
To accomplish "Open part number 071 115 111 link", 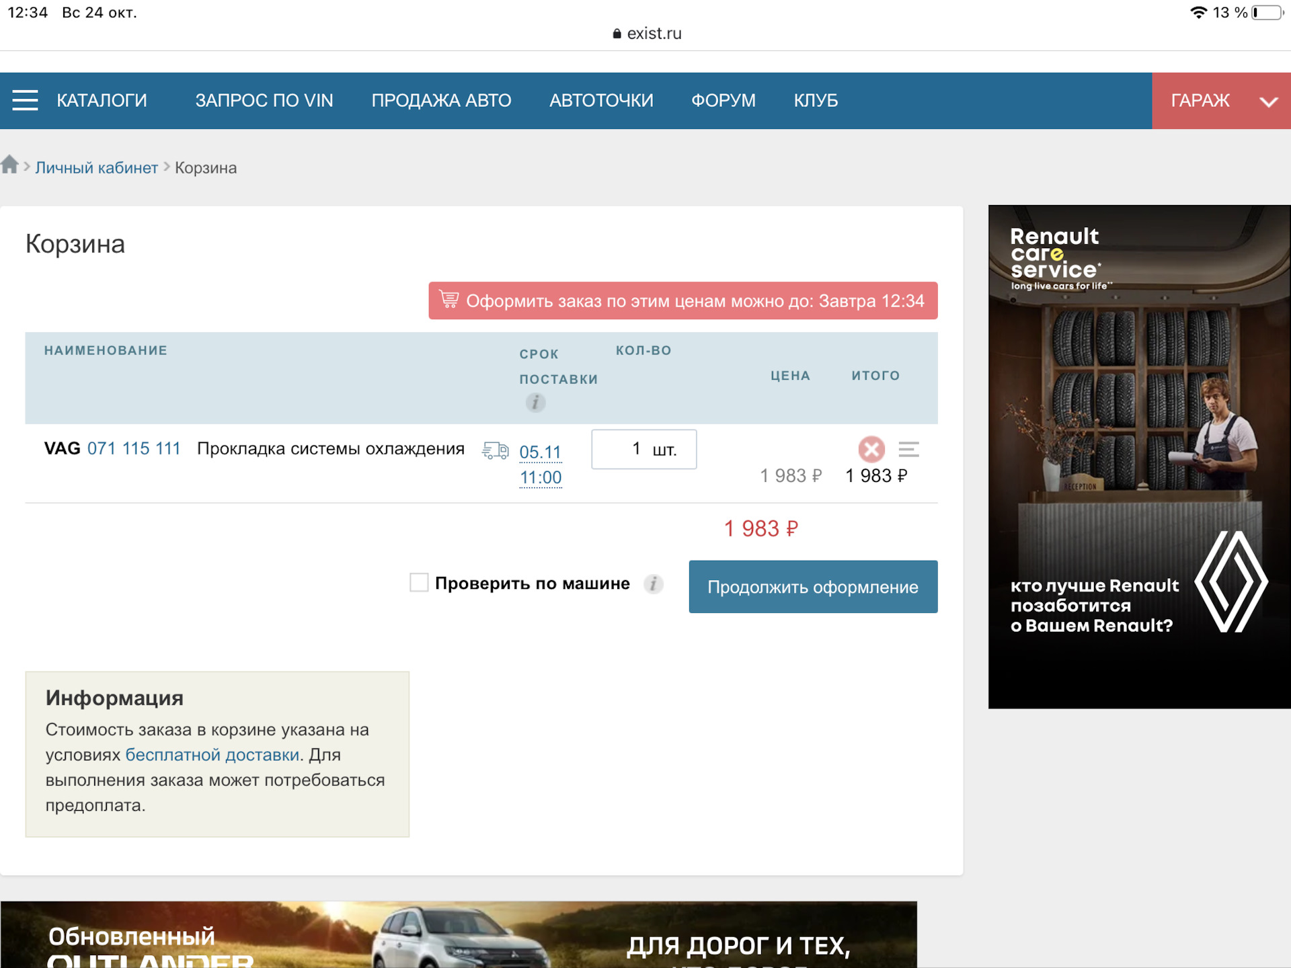I will (x=134, y=448).
